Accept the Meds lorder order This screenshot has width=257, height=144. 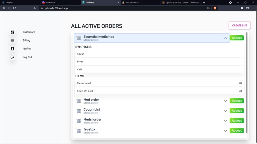click(x=237, y=120)
